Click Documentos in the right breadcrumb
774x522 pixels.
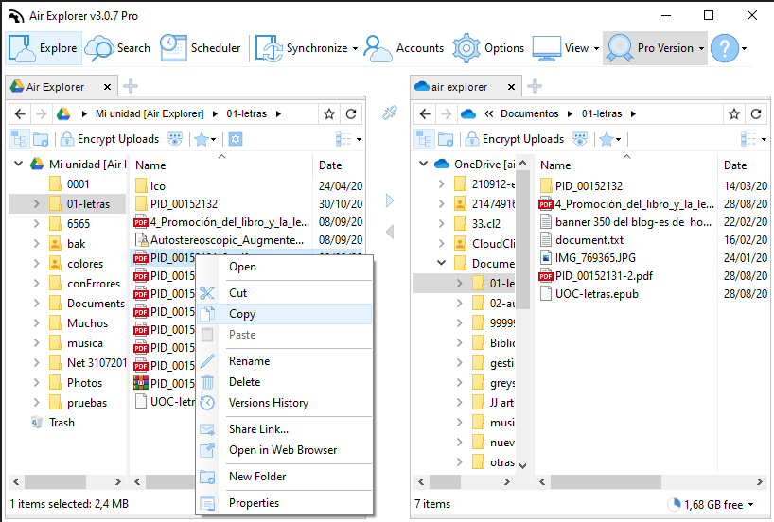click(x=529, y=114)
